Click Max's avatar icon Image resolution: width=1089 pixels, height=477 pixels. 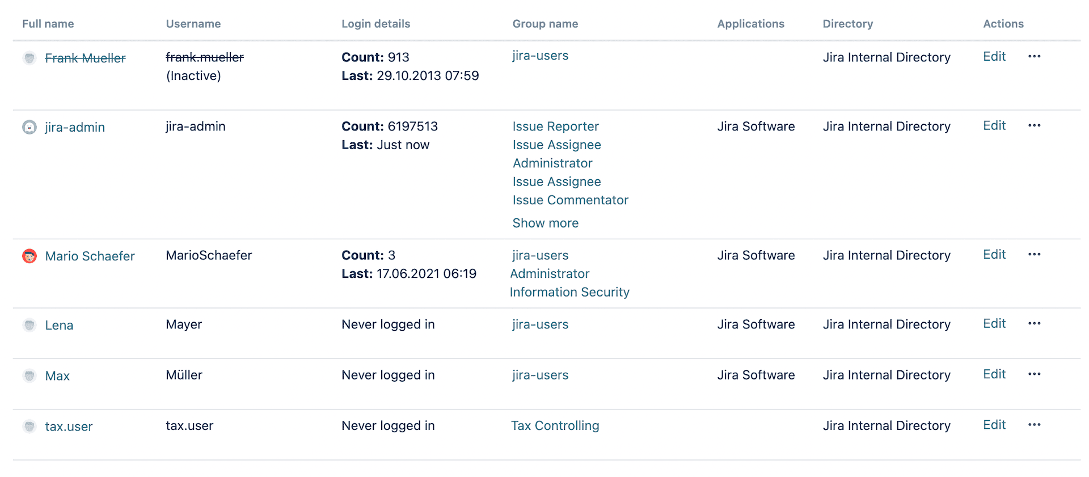[x=29, y=375]
